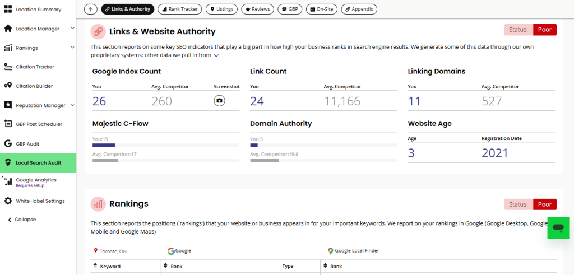Click Google Index Count value 26
The image size is (574, 275).
point(99,101)
